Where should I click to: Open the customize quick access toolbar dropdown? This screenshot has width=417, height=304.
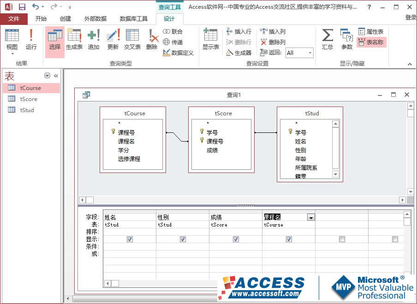[x=70, y=7]
